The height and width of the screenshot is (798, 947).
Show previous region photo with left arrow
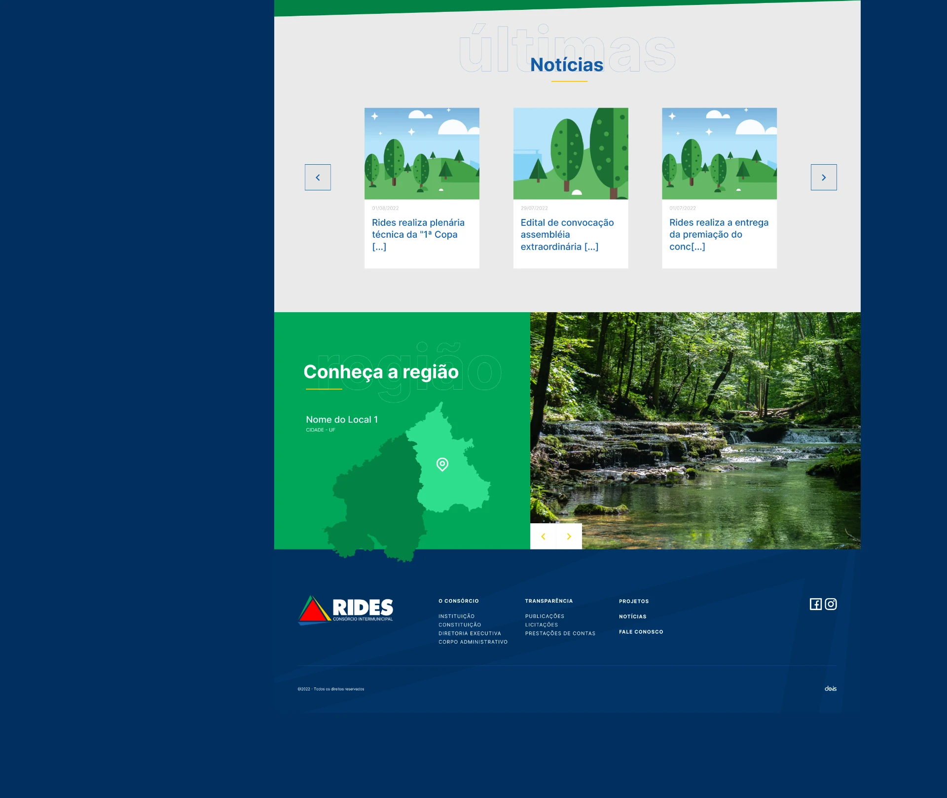543,536
